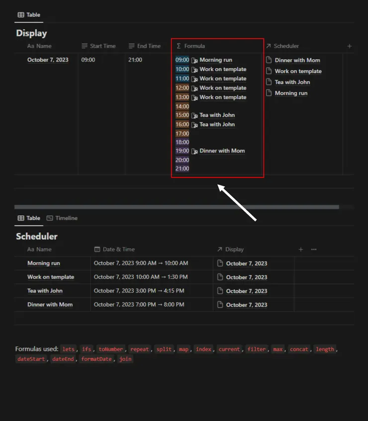Open the Display database Table tab

pyautogui.click(x=29, y=15)
